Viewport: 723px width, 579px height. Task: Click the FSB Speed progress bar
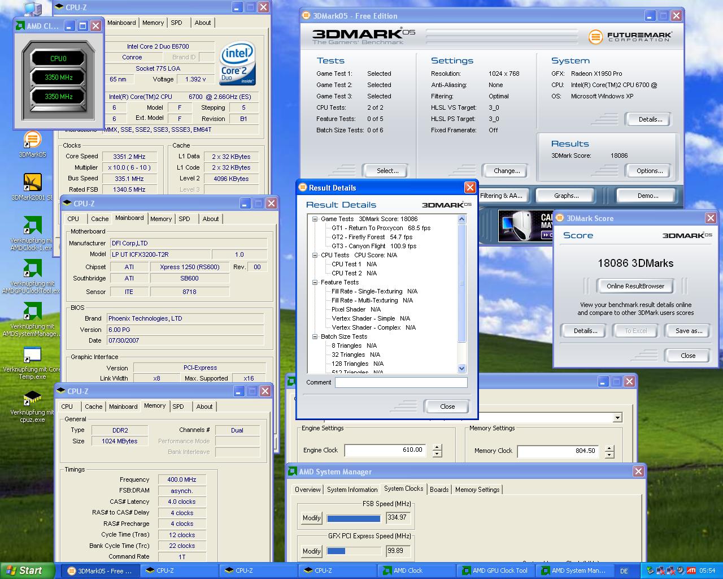(x=354, y=518)
